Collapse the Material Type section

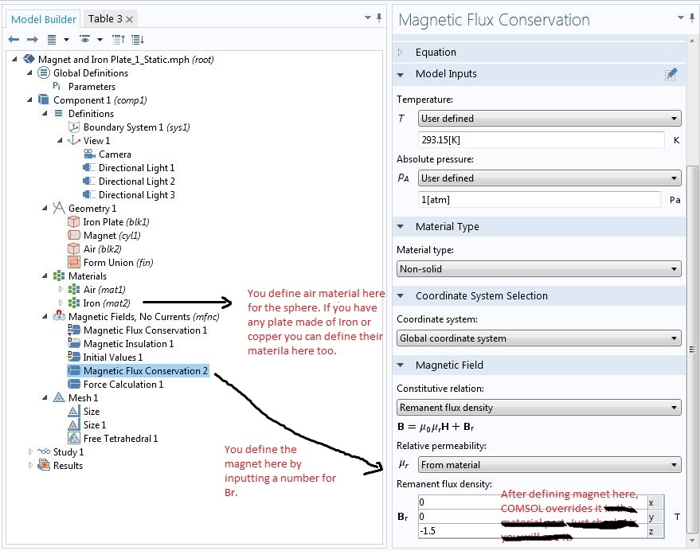pyautogui.click(x=401, y=227)
